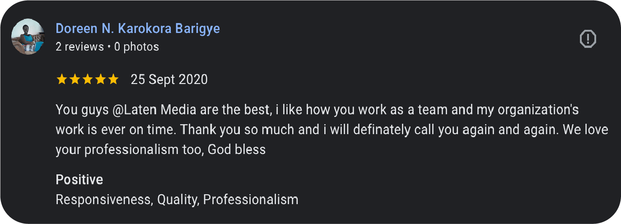
Task: Click the third gold rating star
Action: point(87,80)
